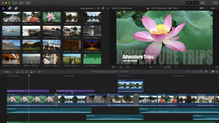Open Background Tasks checkmark icon
The width and height of the screenshot is (219, 123).
(x=28, y=3)
